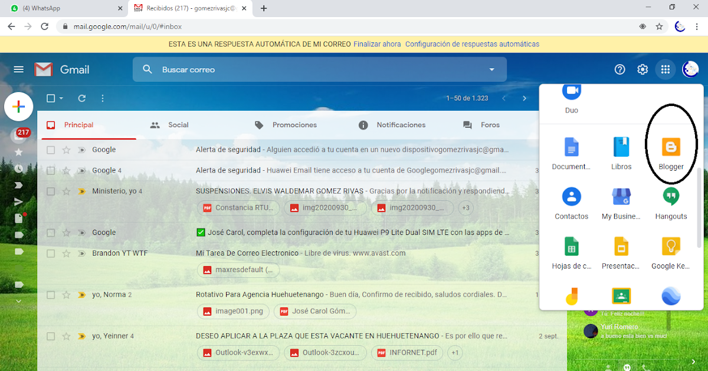
Task: Open Hojas de cálculo app
Action: [571, 253]
